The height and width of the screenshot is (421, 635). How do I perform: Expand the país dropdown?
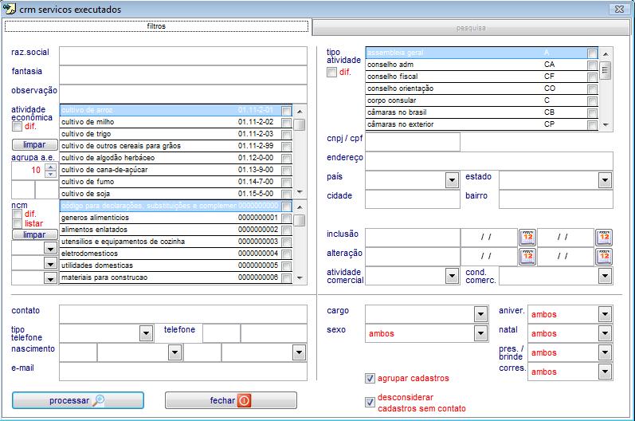[450, 181]
